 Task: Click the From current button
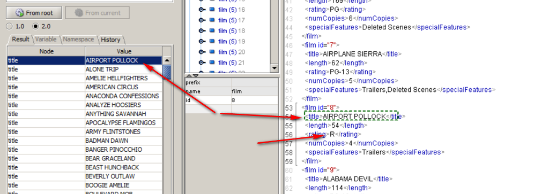tap(97, 13)
